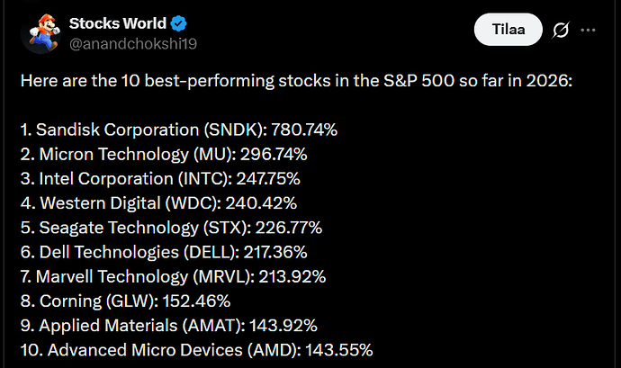The image size is (621, 368).
Task: Select the Marvell Technology (MRVL) entry
Action: point(173,277)
